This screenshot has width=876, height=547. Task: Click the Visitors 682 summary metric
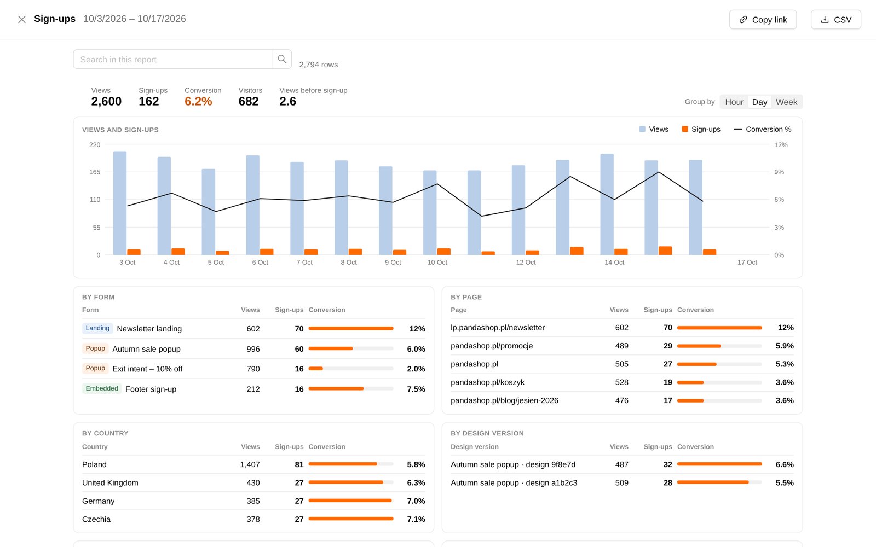250,97
